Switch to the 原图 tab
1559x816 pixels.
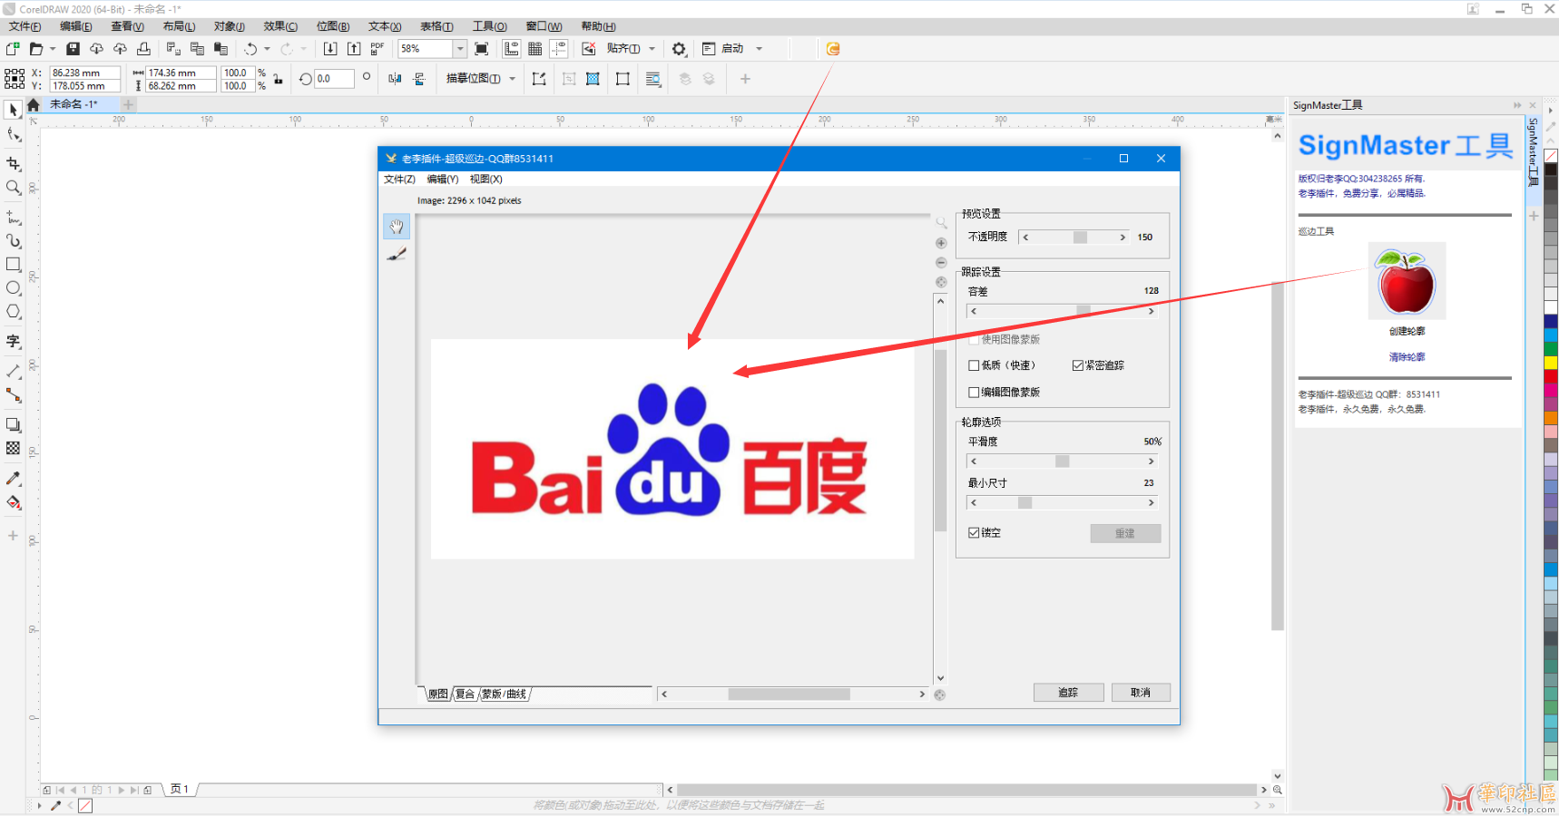[437, 694]
